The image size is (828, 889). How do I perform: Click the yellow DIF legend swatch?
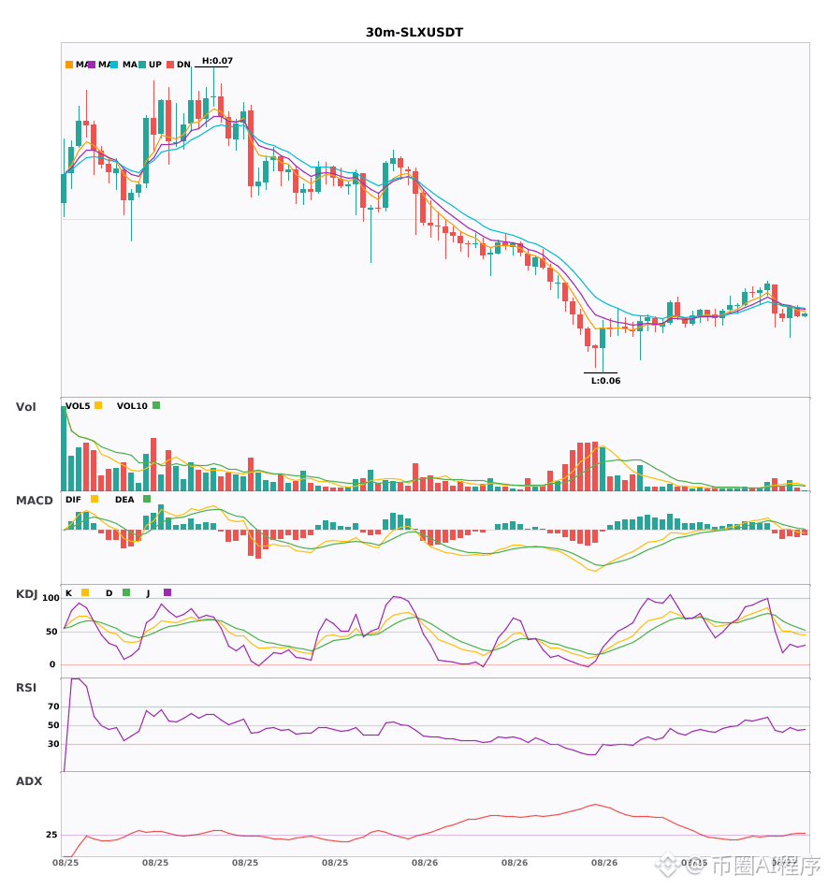coord(94,499)
